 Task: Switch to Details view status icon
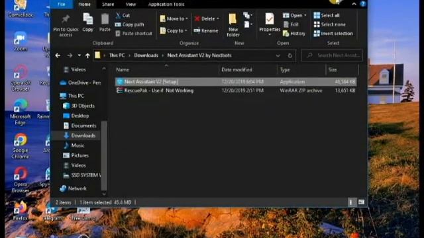coord(350,202)
